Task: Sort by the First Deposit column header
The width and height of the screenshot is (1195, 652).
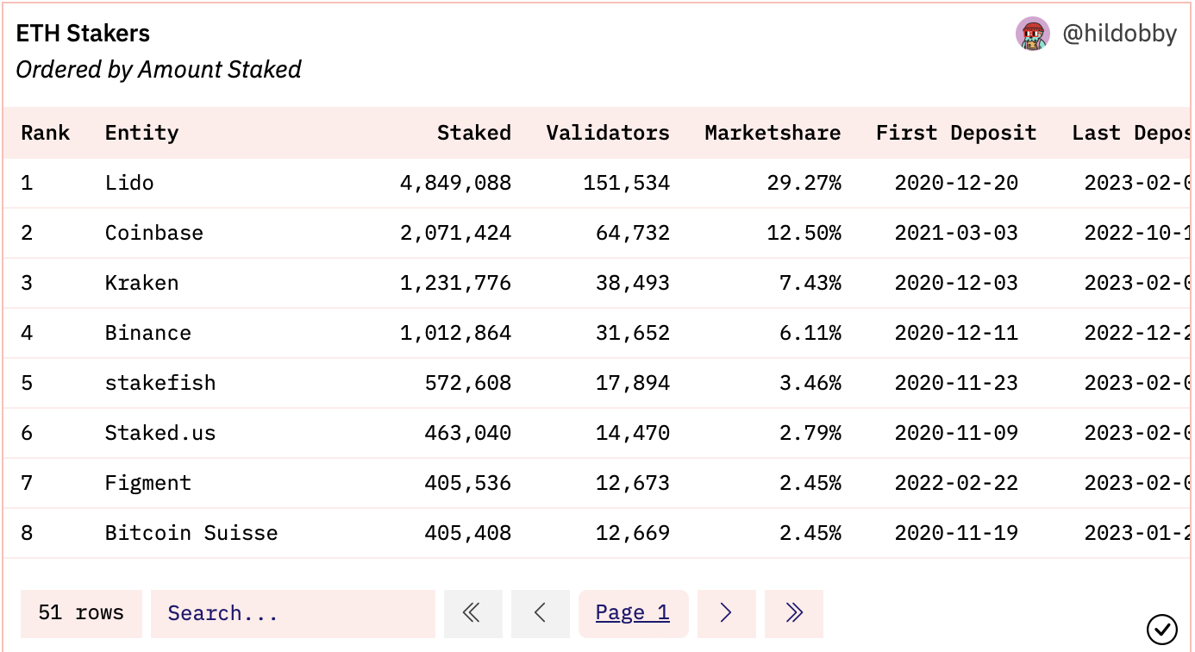Action: tap(956, 133)
